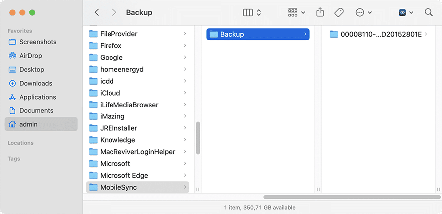Select the icdd folder
Image resolution: width=442 pixels, height=214 pixels.
[137, 81]
